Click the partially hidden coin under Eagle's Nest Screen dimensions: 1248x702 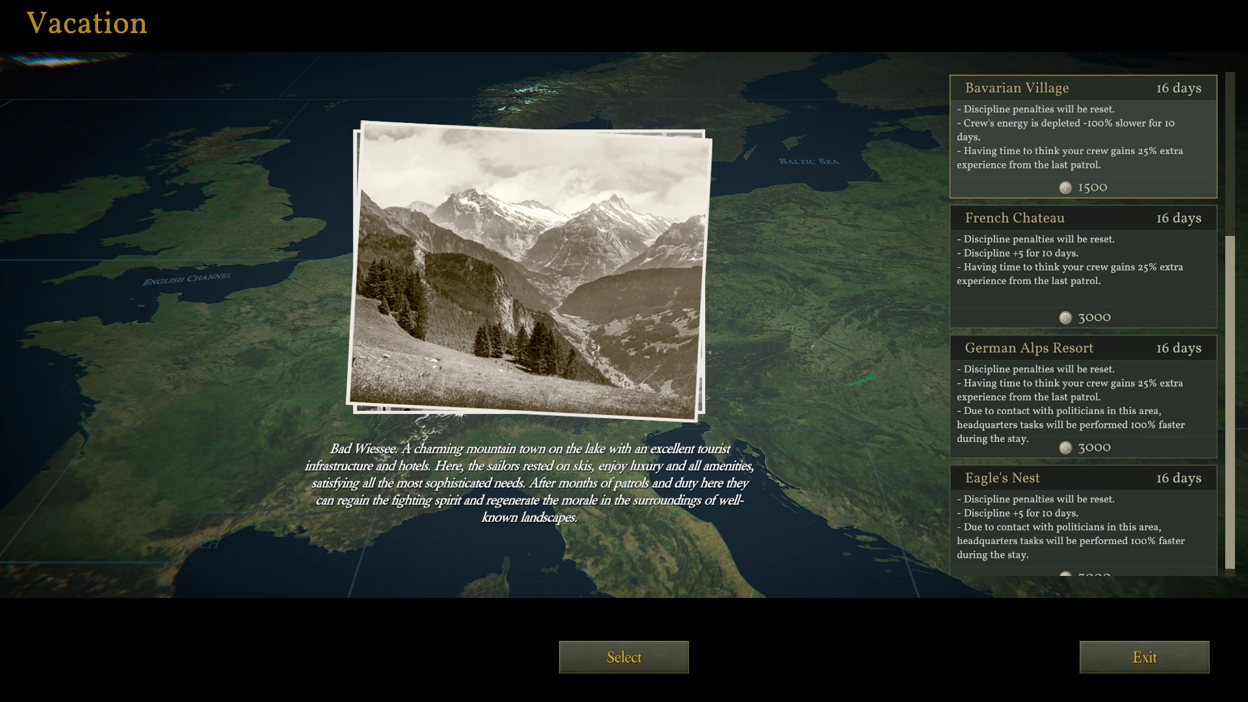click(x=1065, y=575)
